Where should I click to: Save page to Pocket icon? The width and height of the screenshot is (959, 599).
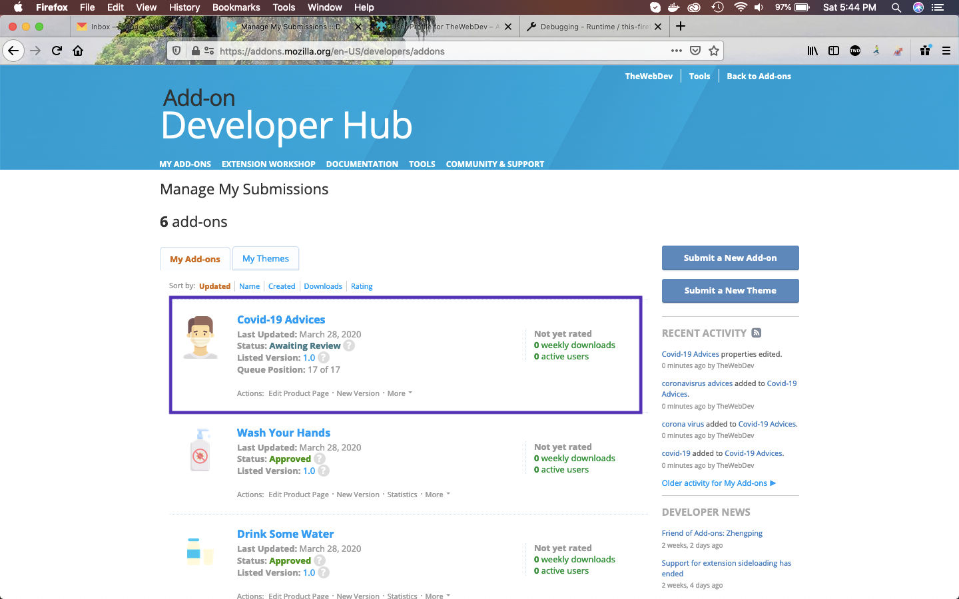point(695,51)
